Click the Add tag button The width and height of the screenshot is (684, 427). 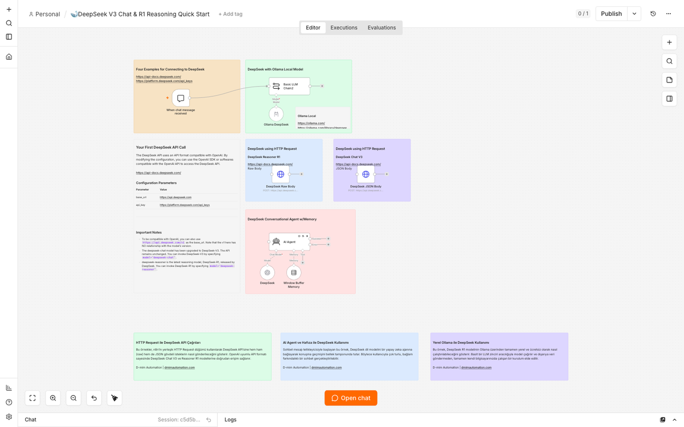pyautogui.click(x=230, y=14)
